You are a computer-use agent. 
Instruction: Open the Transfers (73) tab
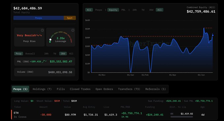click(x=129, y=89)
